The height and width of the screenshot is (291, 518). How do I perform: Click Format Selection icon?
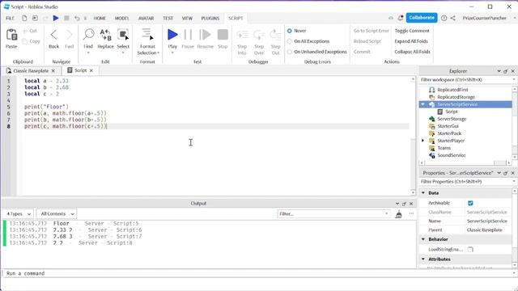pyautogui.click(x=147, y=34)
